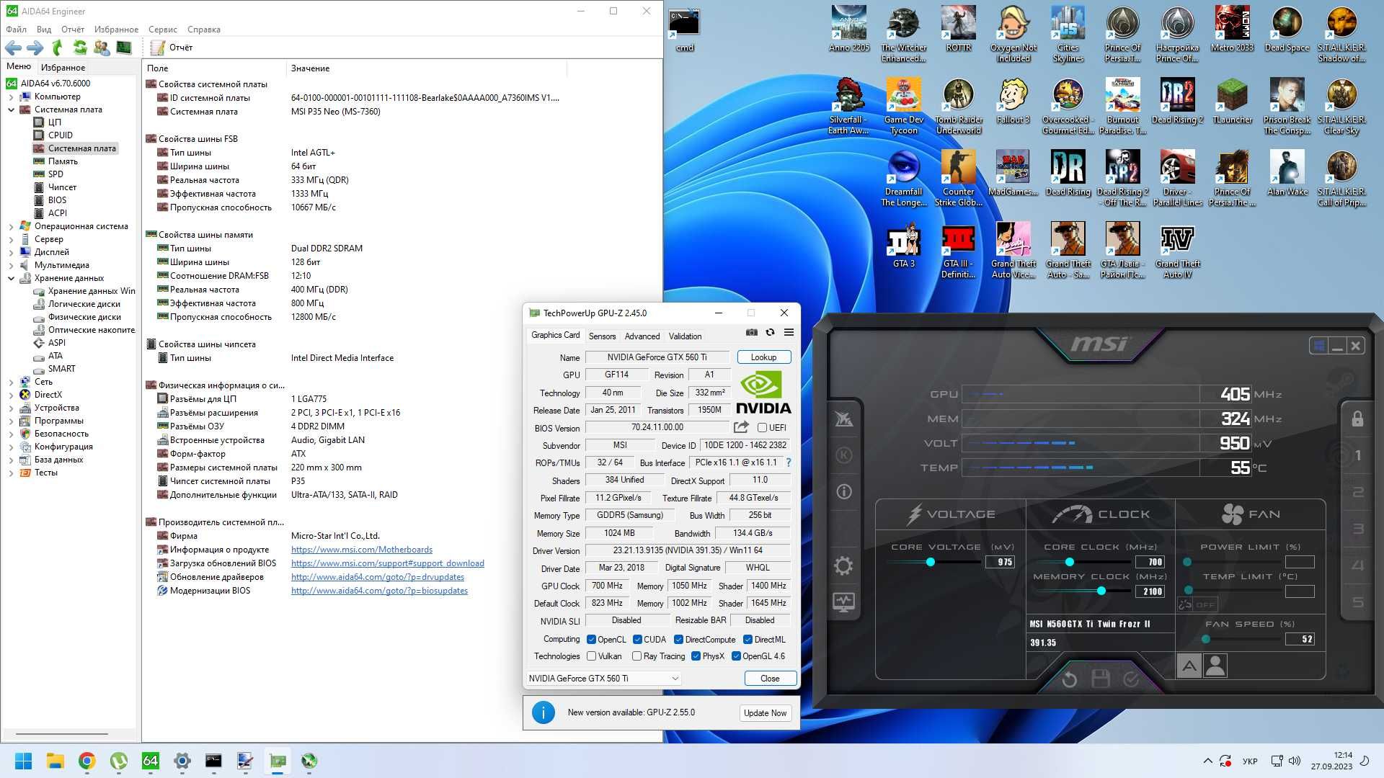The image size is (1384, 778).
Task: Open MSI Afterburner OC Scanner sidebar icon
Action: pos(843,419)
